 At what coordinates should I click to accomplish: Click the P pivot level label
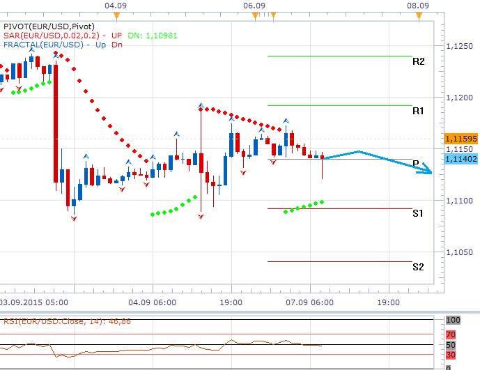pos(416,164)
